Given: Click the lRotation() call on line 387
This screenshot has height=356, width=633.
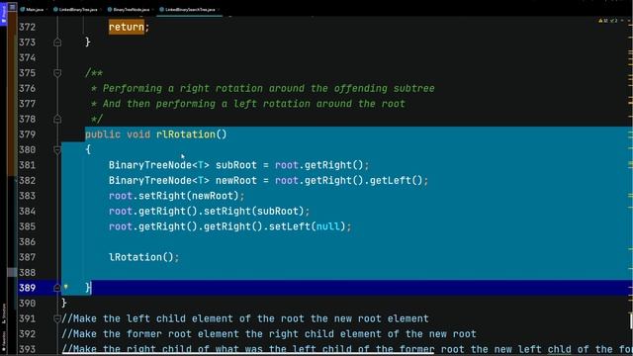Looking at the screenshot, I should [140, 257].
